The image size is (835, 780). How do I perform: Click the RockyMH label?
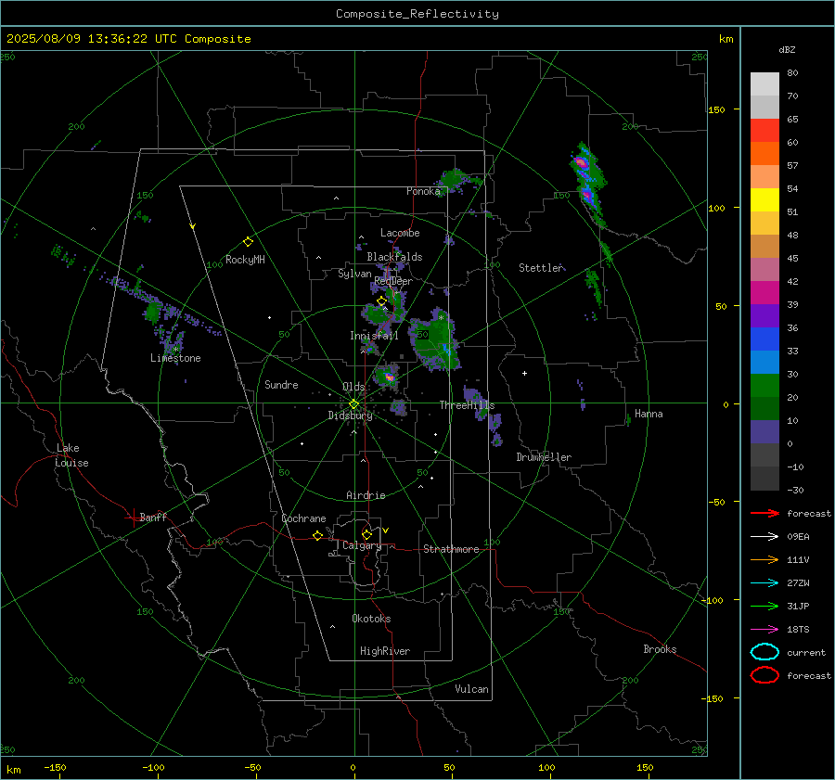pos(245,260)
